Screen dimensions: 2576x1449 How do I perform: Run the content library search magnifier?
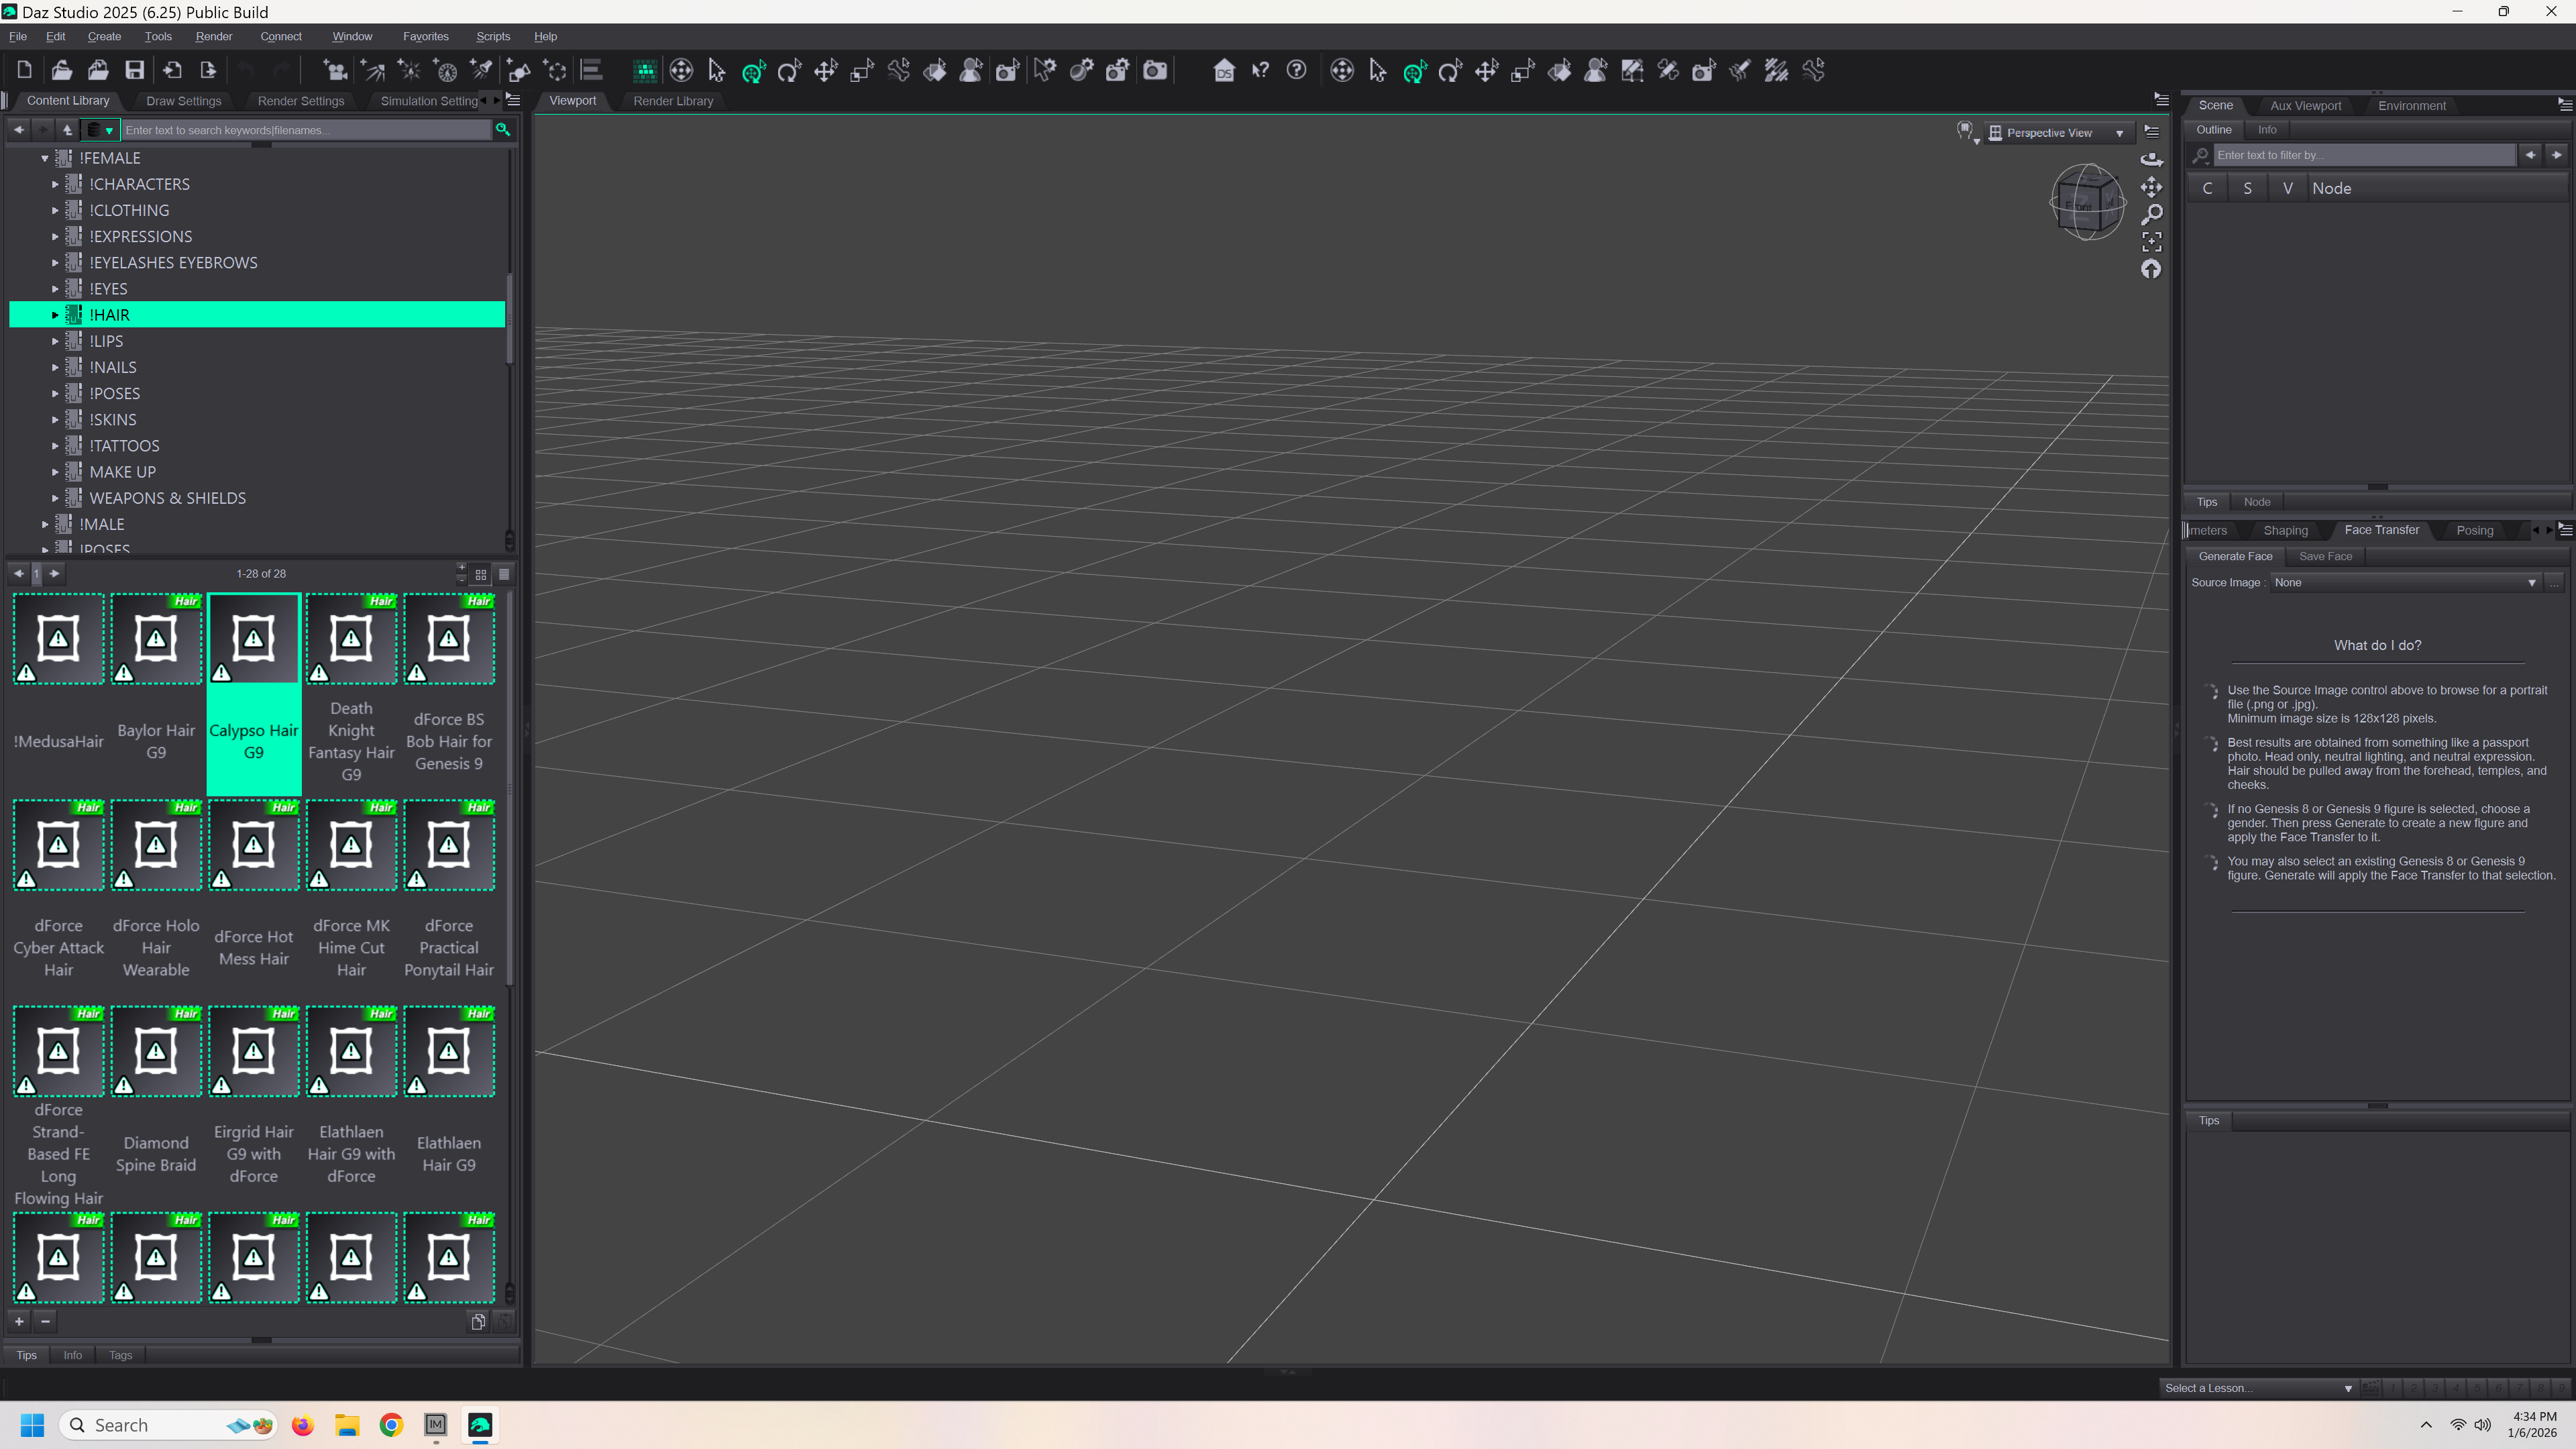click(x=503, y=129)
